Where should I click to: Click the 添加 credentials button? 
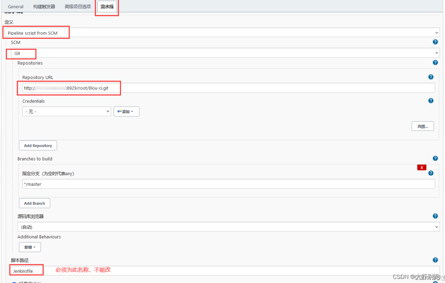[126, 112]
